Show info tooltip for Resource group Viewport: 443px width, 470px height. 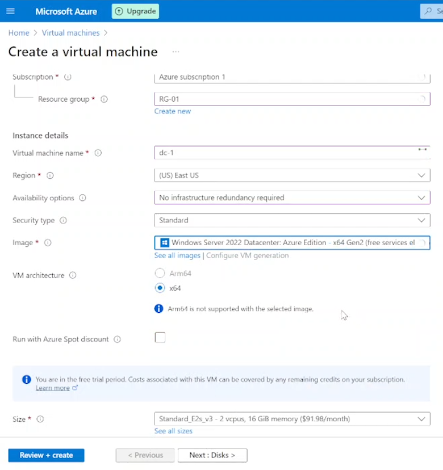(104, 99)
